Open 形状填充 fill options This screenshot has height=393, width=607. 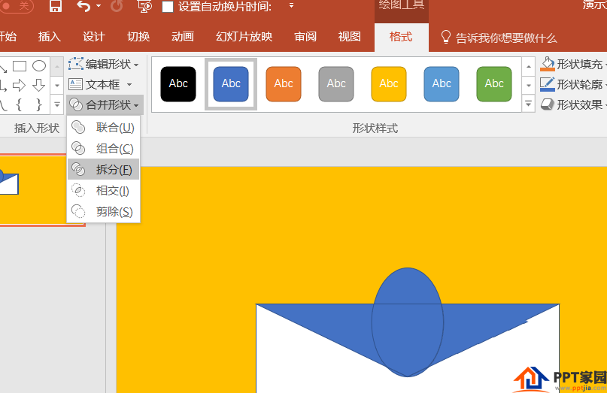coord(573,64)
